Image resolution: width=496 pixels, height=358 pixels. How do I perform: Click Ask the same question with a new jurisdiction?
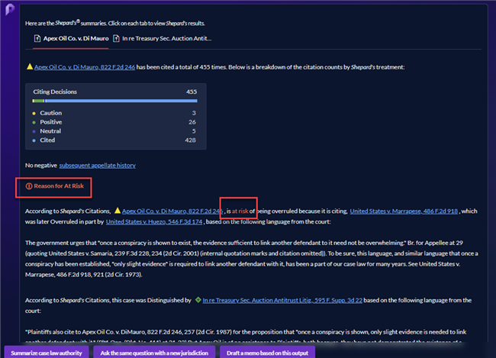click(x=154, y=353)
